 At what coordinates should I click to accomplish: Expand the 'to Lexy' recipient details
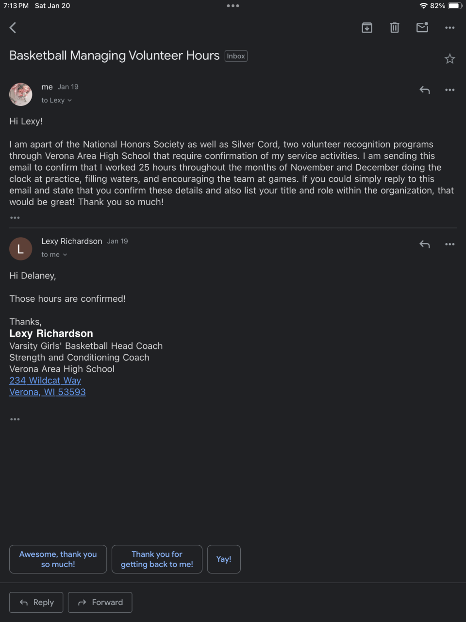click(x=57, y=100)
